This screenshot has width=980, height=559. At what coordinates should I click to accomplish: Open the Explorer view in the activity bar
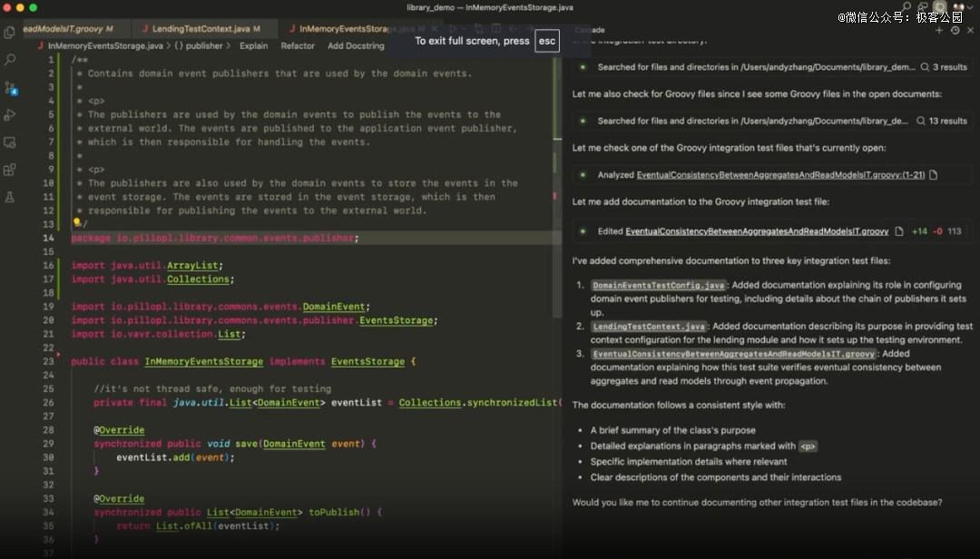coord(9,32)
